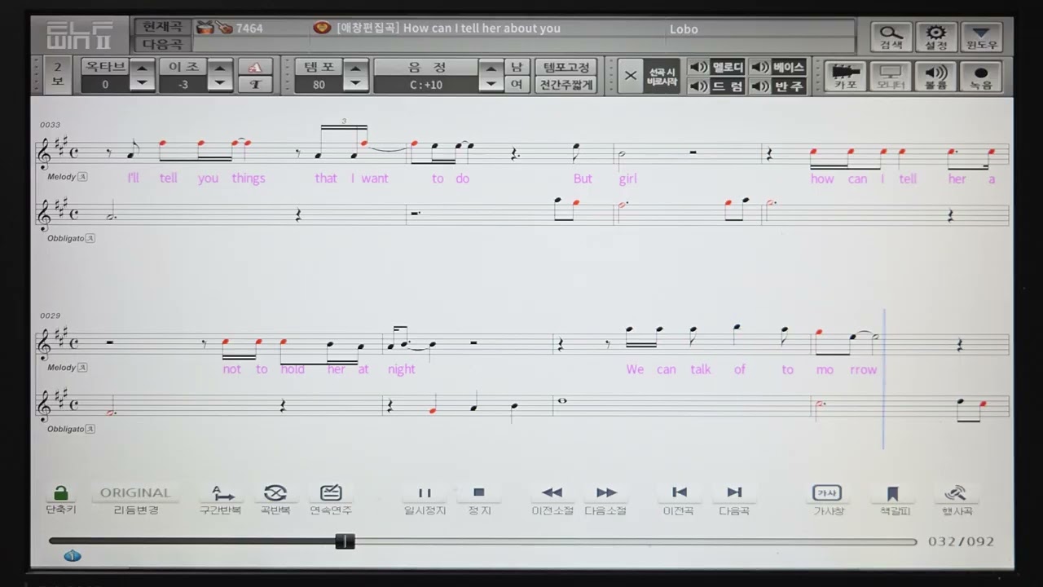Open the 볼륨 volume control
This screenshot has height=587, width=1043.
[x=936, y=76]
